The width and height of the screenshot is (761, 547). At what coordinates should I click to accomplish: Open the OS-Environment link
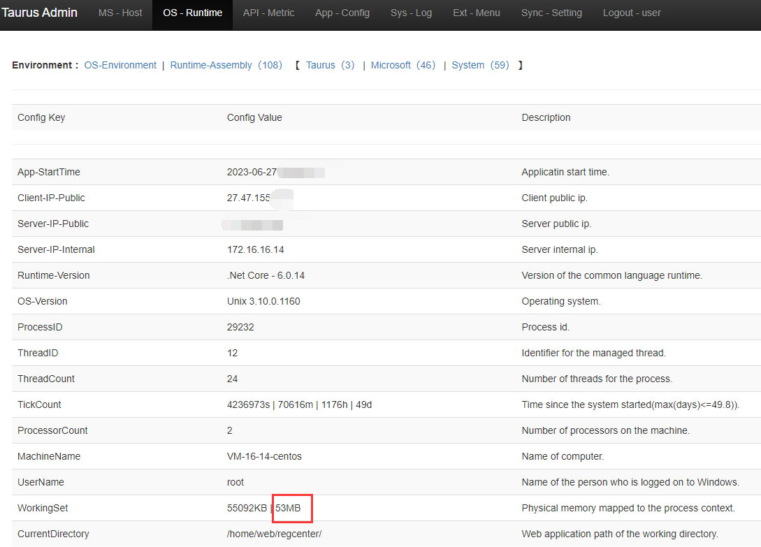(120, 65)
